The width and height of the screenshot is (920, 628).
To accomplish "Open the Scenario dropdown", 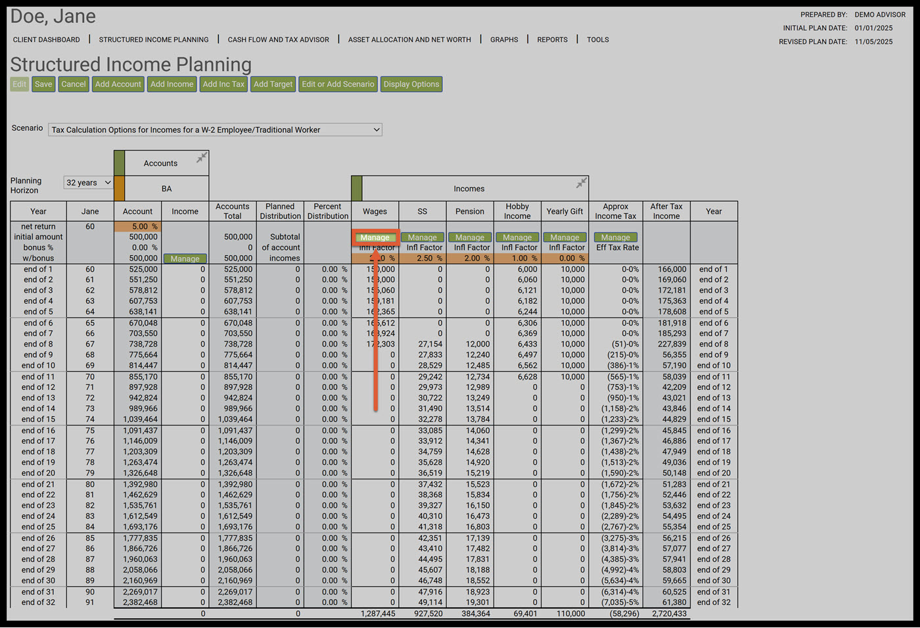I will [x=216, y=130].
